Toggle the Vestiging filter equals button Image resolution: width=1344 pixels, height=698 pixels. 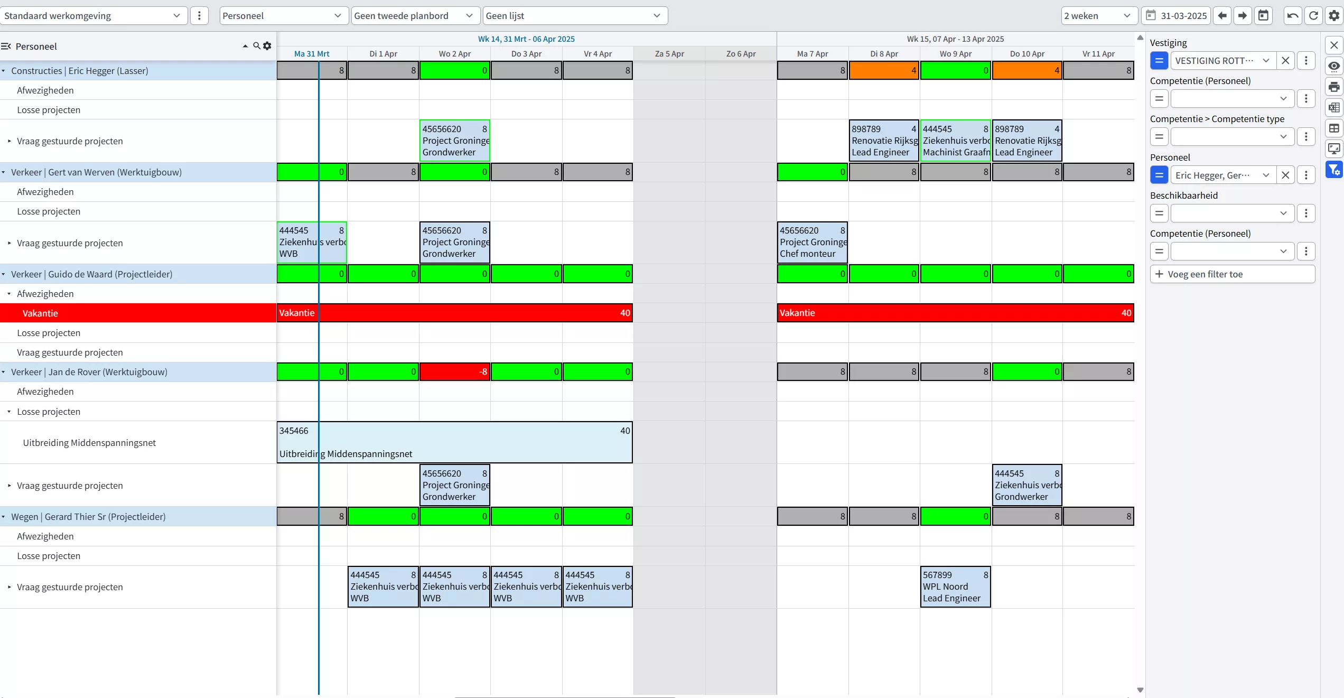1159,61
